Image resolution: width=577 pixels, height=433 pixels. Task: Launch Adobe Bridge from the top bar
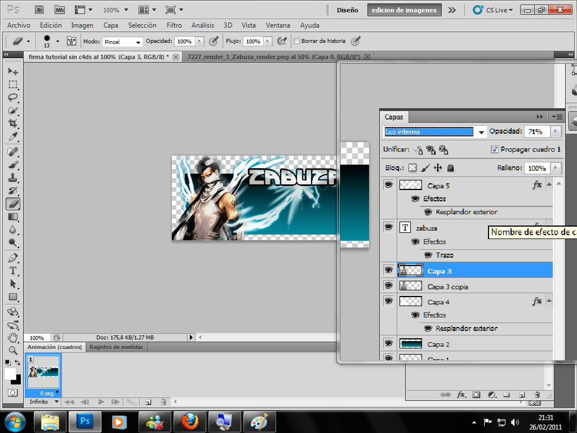pos(39,10)
